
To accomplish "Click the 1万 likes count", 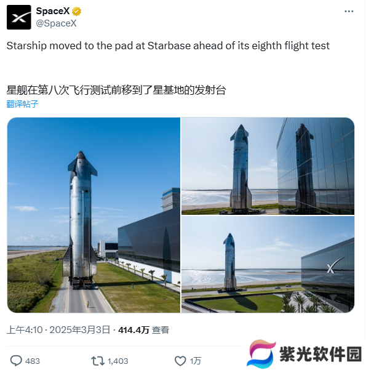I will coord(196,361).
